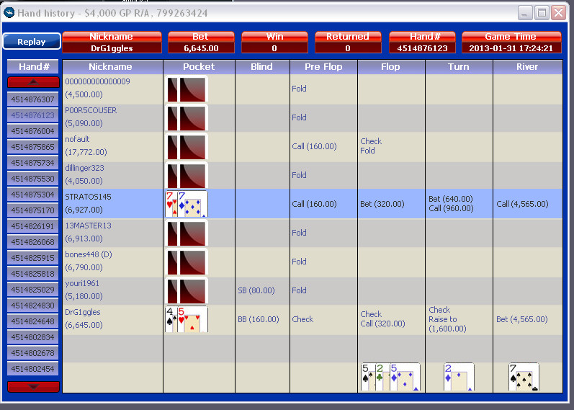Click DrG1ggles' pocket cards 4 and 5

coord(187,319)
